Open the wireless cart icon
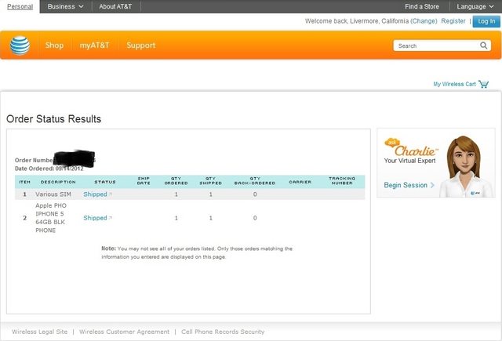The image size is (502, 341). point(483,84)
